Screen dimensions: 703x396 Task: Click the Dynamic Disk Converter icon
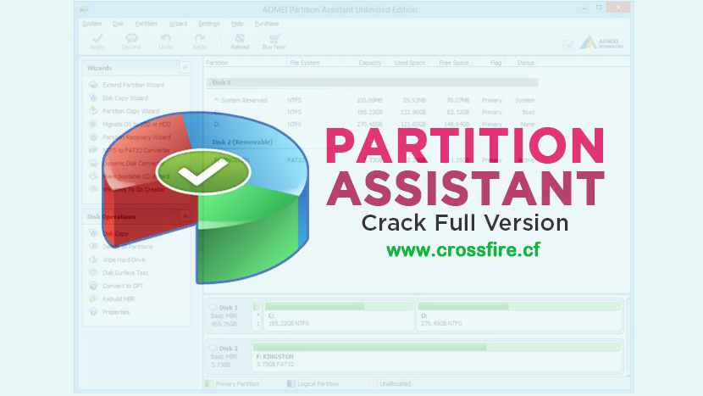pos(93,163)
